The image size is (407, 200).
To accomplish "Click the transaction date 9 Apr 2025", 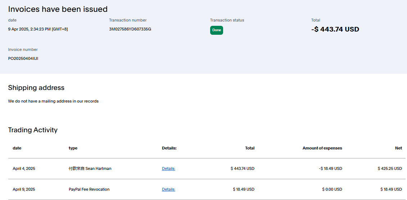I will point(38,29).
